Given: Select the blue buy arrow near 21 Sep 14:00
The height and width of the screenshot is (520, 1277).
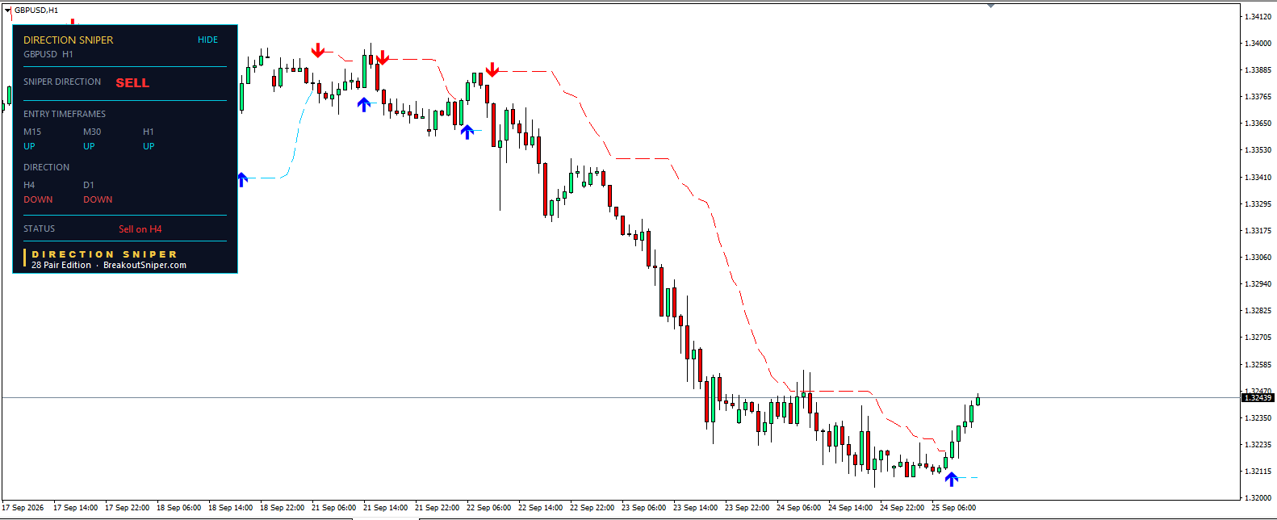Looking at the screenshot, I should [364, 104].
